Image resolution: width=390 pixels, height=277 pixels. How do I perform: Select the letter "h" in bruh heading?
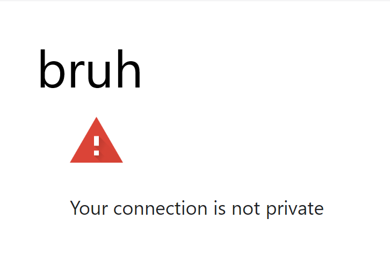click(x=129, y=68)
